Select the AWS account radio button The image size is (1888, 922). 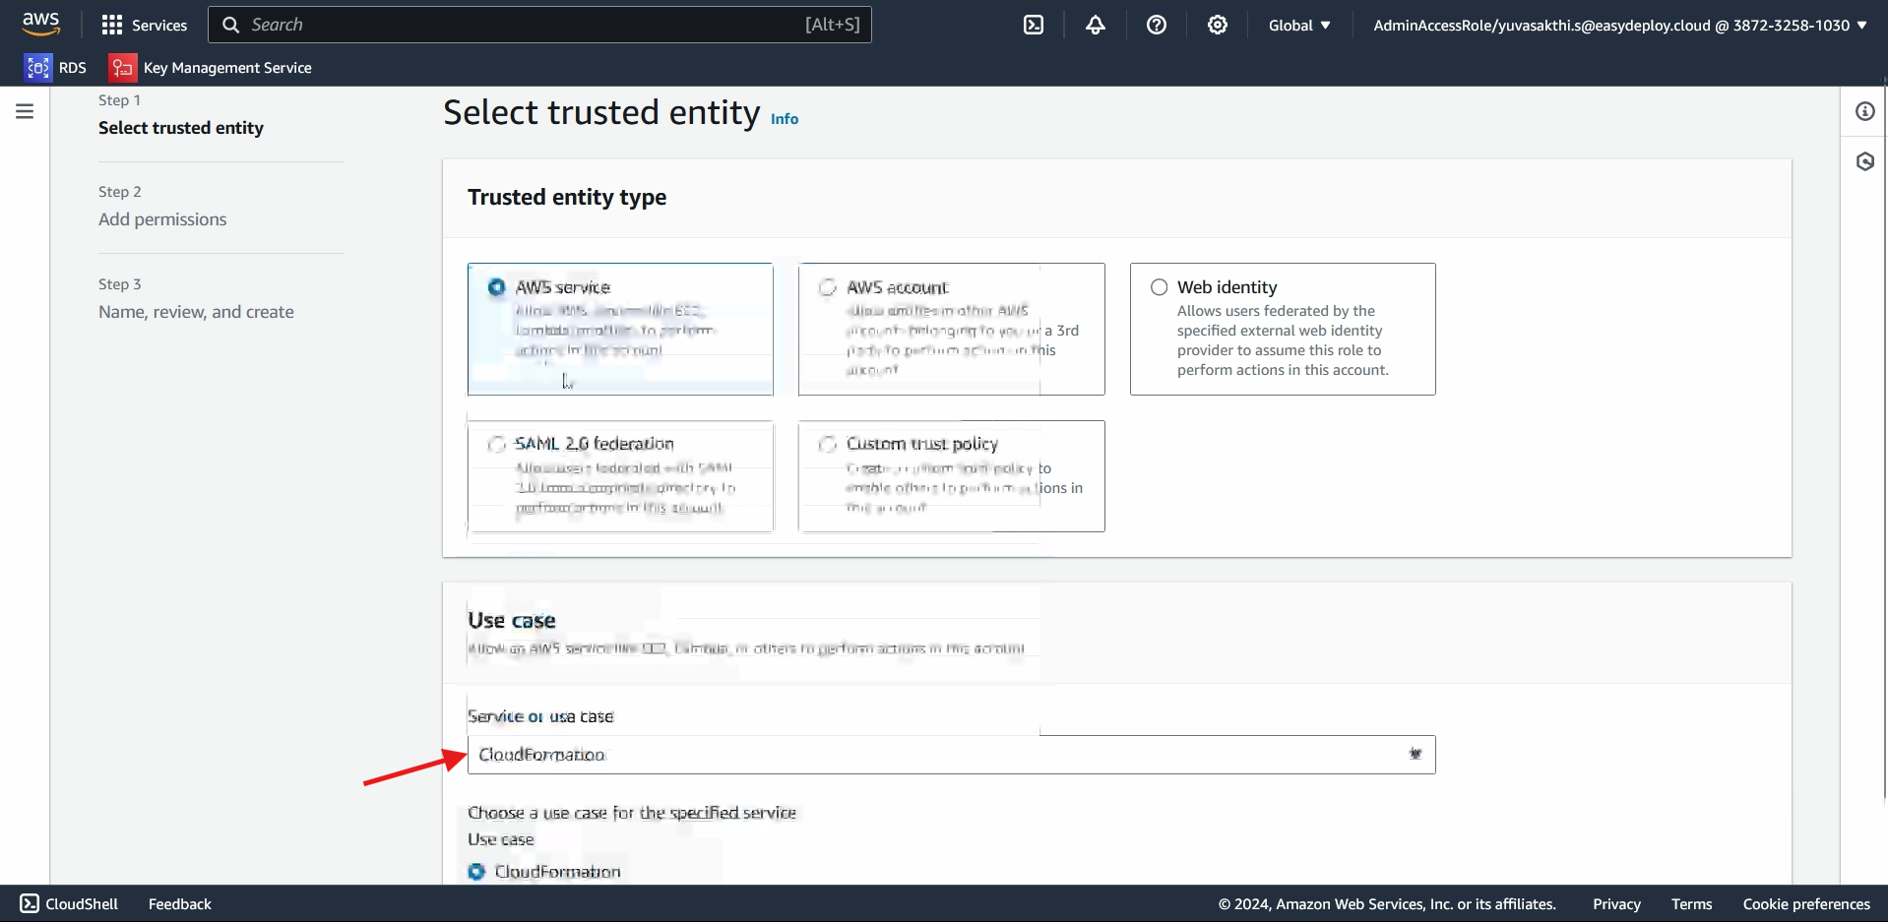[828, 287]
